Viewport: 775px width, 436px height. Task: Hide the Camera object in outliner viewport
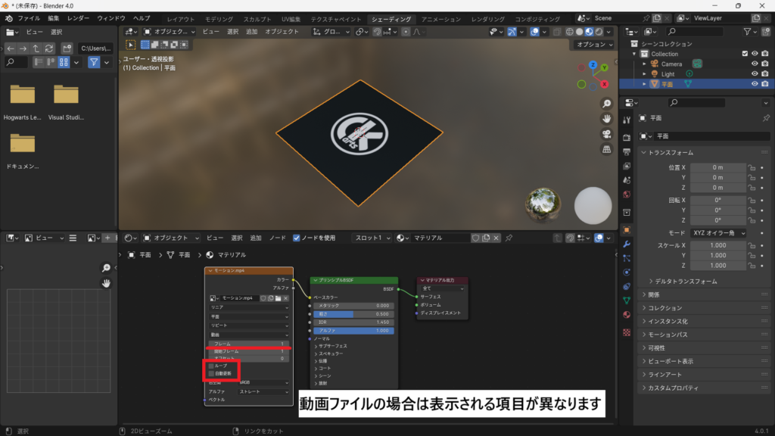coord(754,64)
